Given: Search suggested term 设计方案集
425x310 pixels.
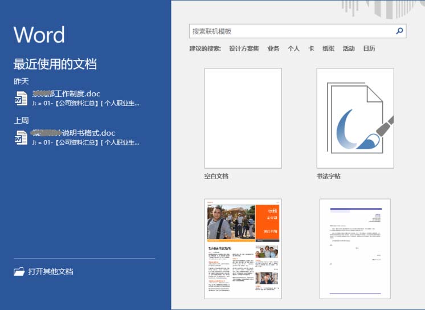Looking at the screenshot, I should [244, 48].
